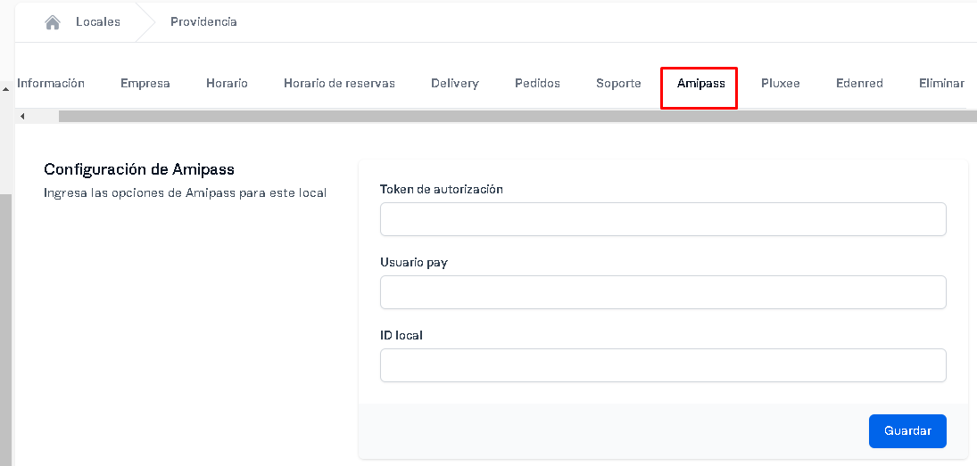Click the Configuración de Amipass heading

tap(139, 169)
